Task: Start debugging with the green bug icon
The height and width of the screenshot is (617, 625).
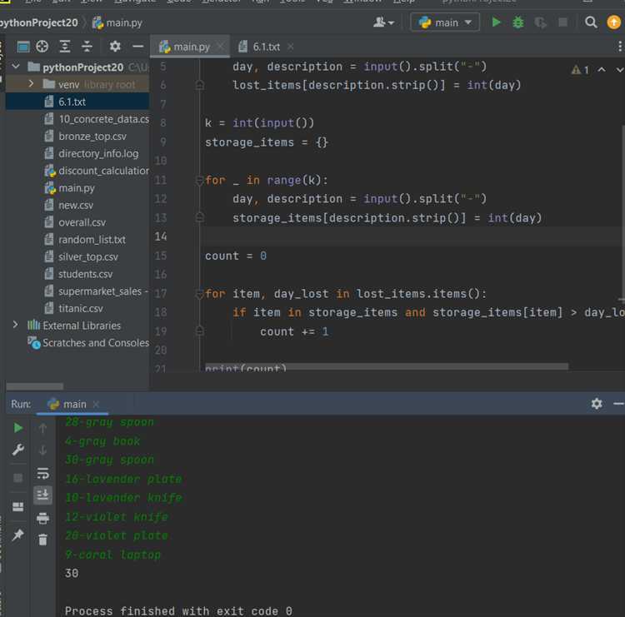Action: pos(517,22)
